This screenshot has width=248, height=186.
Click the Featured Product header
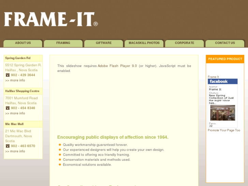click(225, 59)
